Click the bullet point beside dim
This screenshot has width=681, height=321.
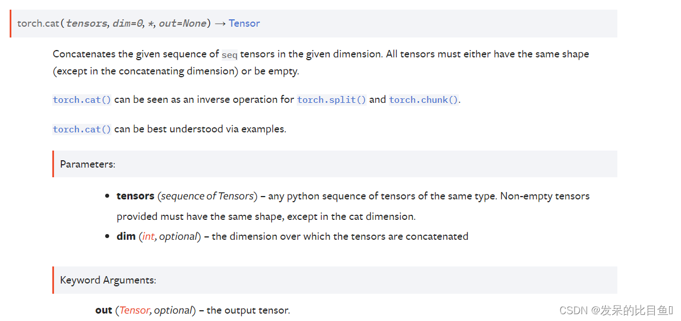click(x=107, y=237)
